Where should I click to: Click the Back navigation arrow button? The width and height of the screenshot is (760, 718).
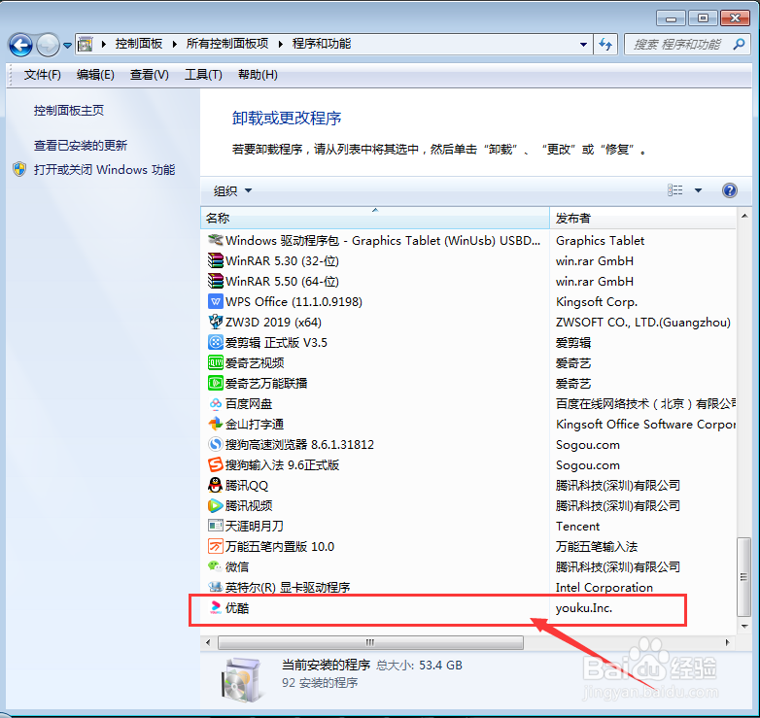pos(20,45)
